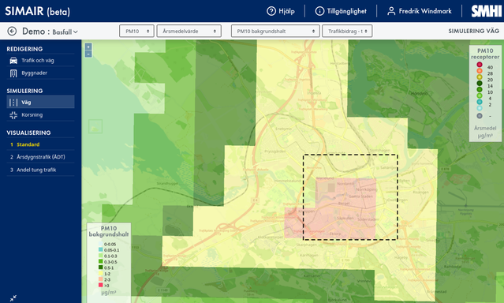
Task: Expand the PM10 bakgrundshalt dropdown
Action: [275, 32]
